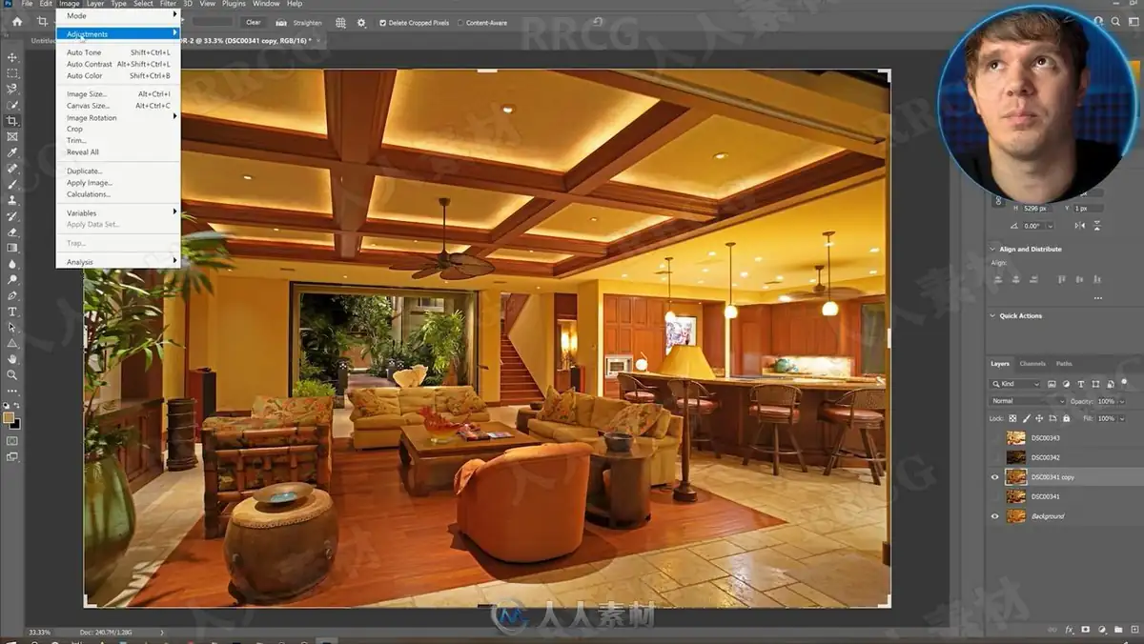Select the Clone Stamp tool

point(12,200)
